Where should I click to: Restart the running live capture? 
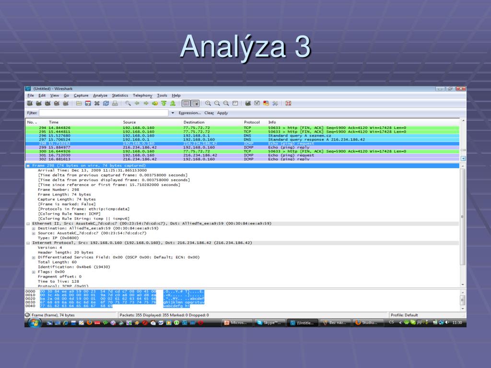[x=66, y=103]
